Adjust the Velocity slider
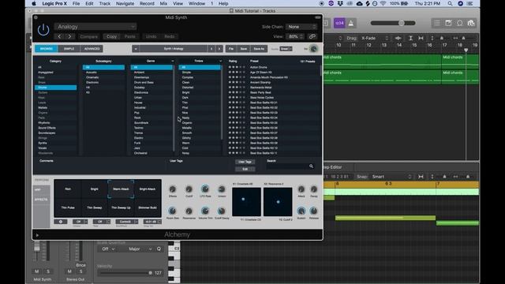The height and width of the screenshot is (284, 505). [x=125, y=273]
